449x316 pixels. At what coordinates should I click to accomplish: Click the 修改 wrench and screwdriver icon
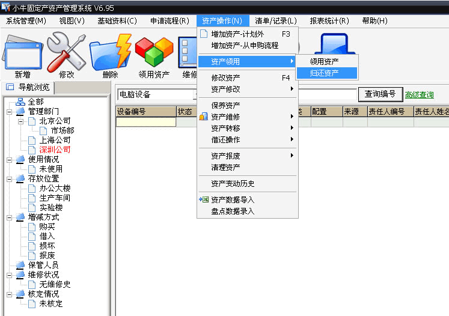[67, 52]
